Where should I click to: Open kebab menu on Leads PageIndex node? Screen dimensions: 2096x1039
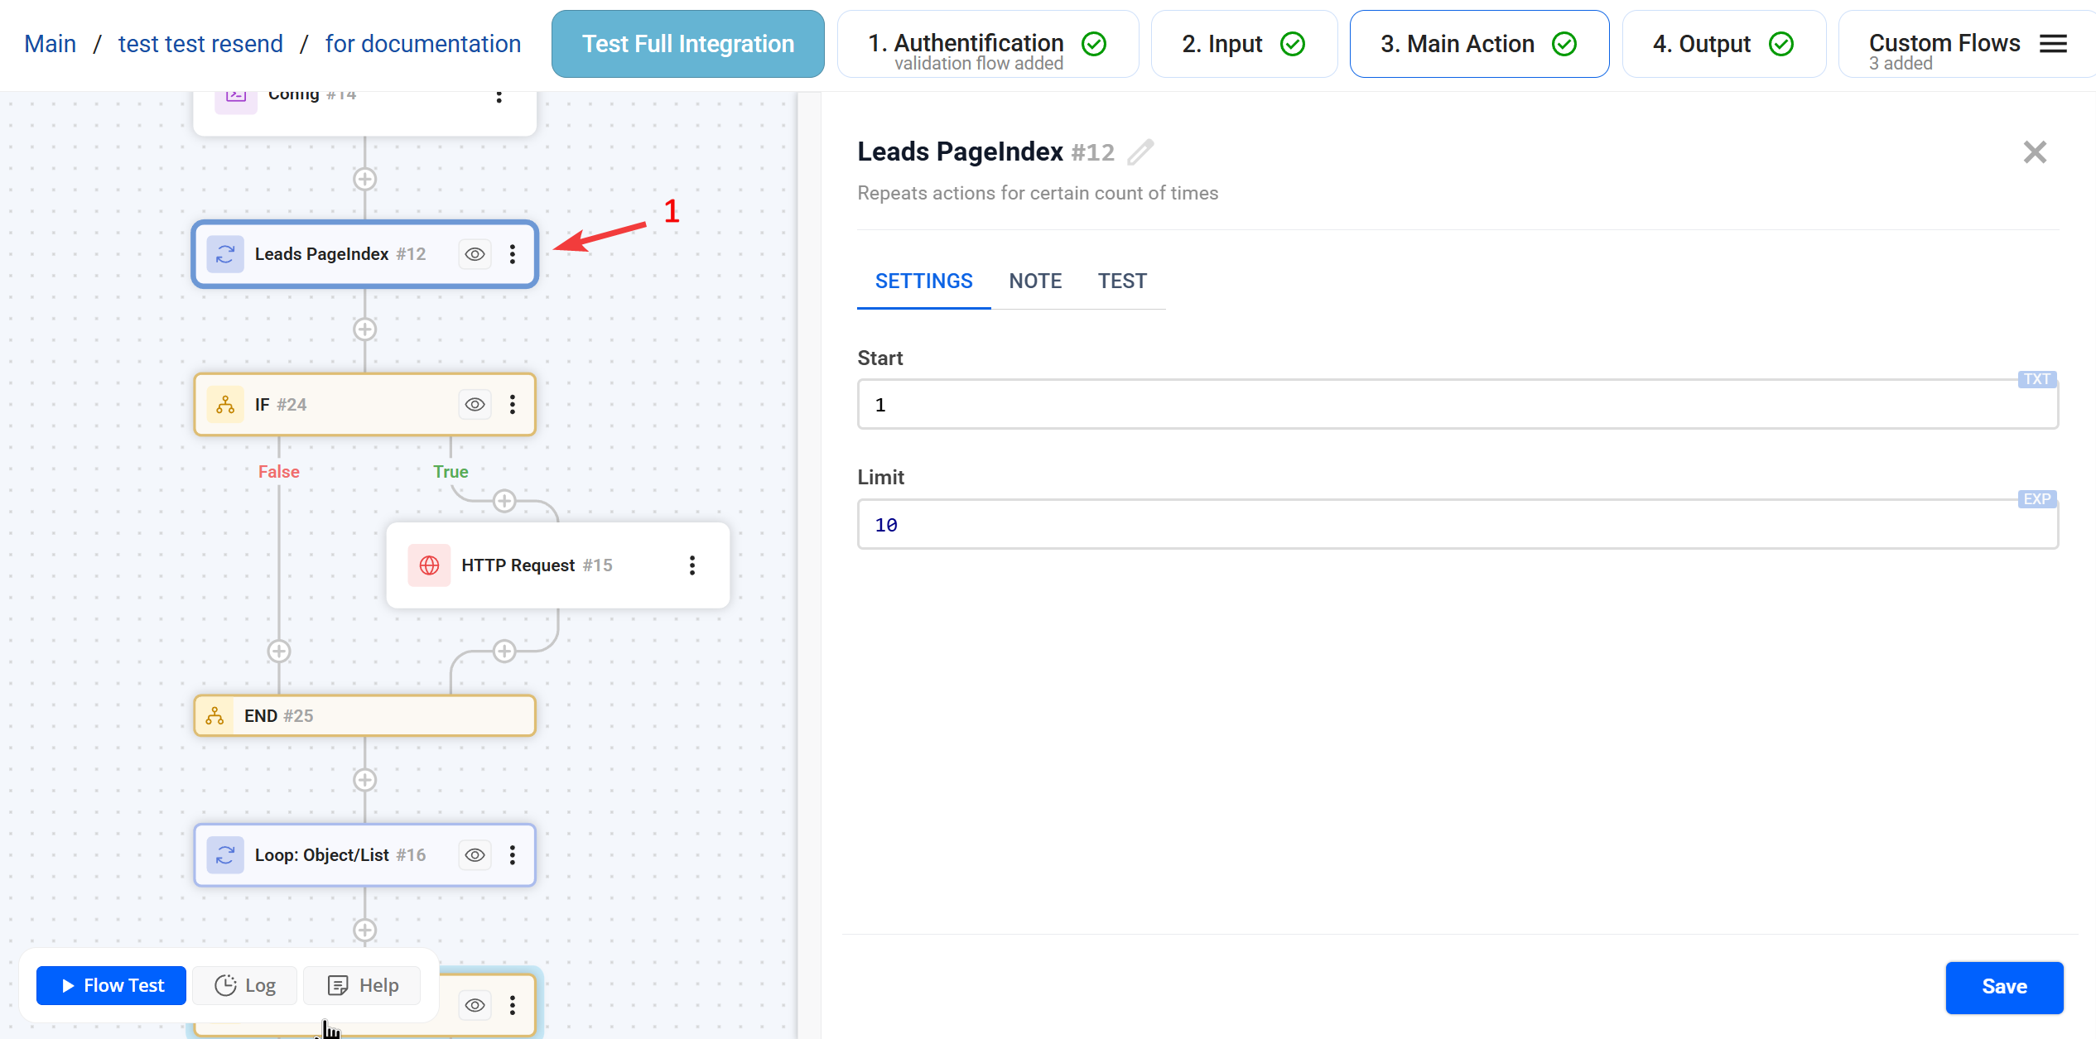coord(513,254)
